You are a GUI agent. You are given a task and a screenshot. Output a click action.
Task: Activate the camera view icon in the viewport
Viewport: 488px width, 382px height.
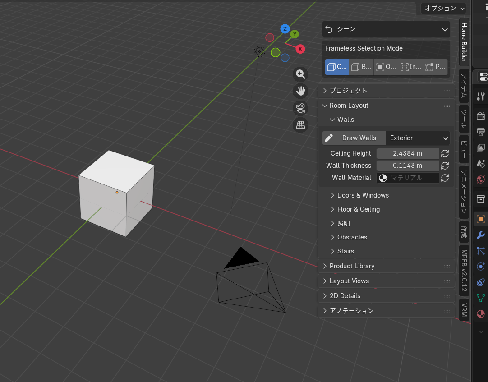click(x=300, y=108)
